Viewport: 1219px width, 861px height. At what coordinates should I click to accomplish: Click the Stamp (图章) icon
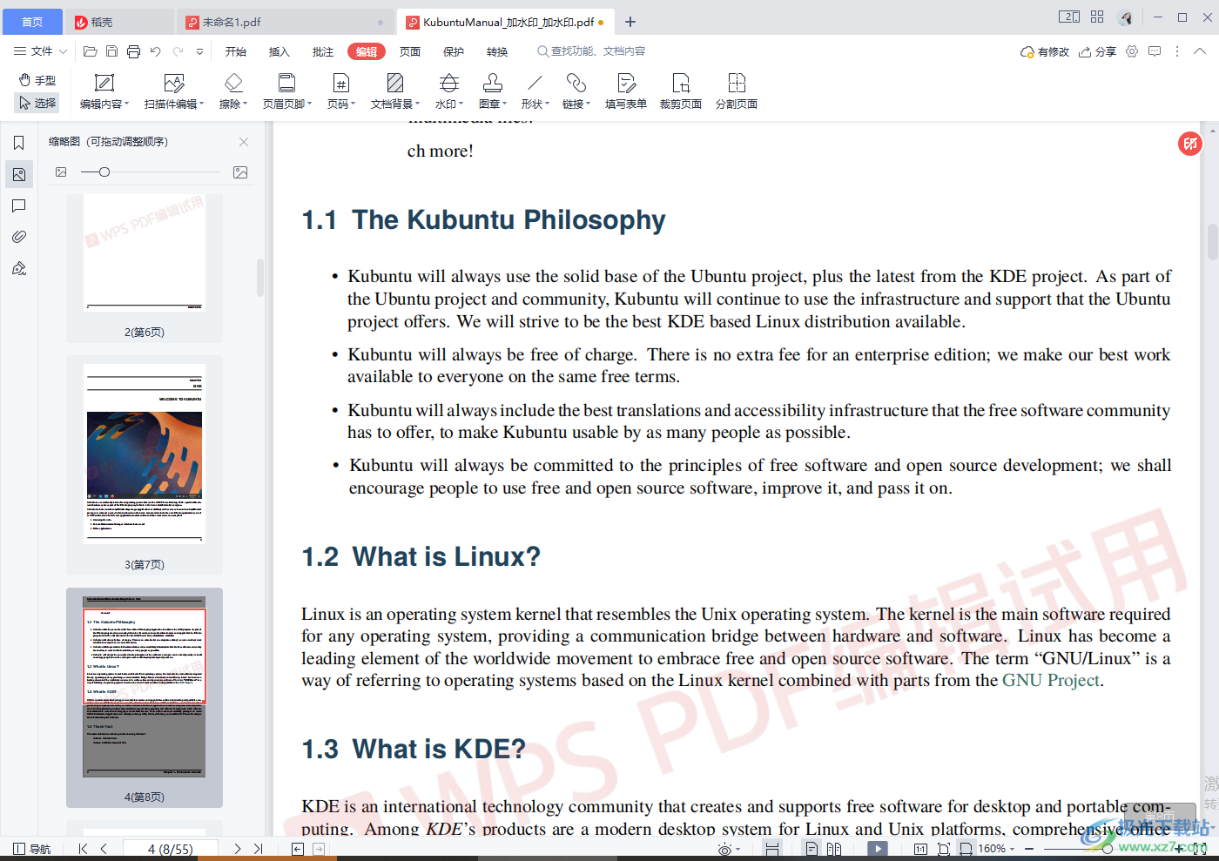point(493,83)
